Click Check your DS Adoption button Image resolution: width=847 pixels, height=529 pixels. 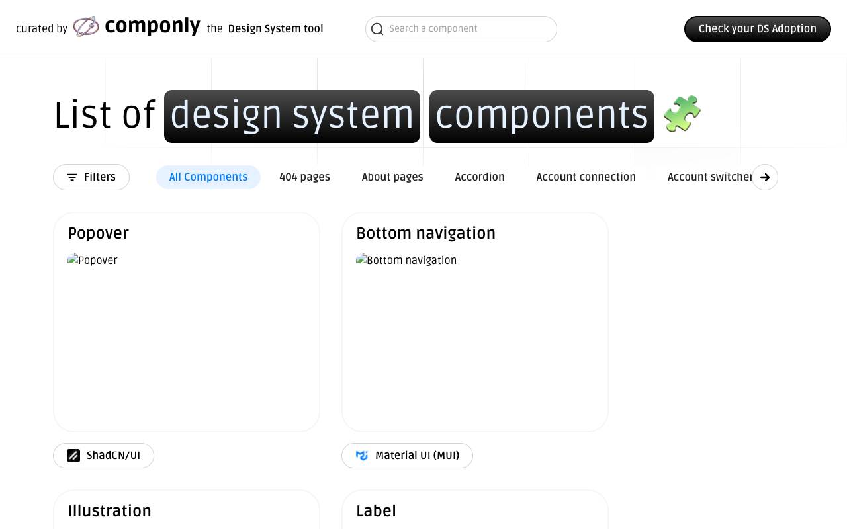click(758, 29)
